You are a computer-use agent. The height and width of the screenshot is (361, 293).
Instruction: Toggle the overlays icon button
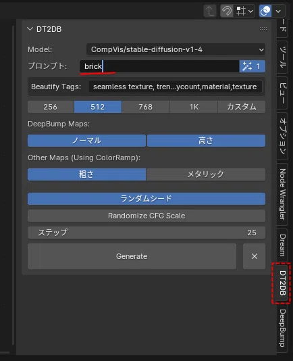pos(265,11)
